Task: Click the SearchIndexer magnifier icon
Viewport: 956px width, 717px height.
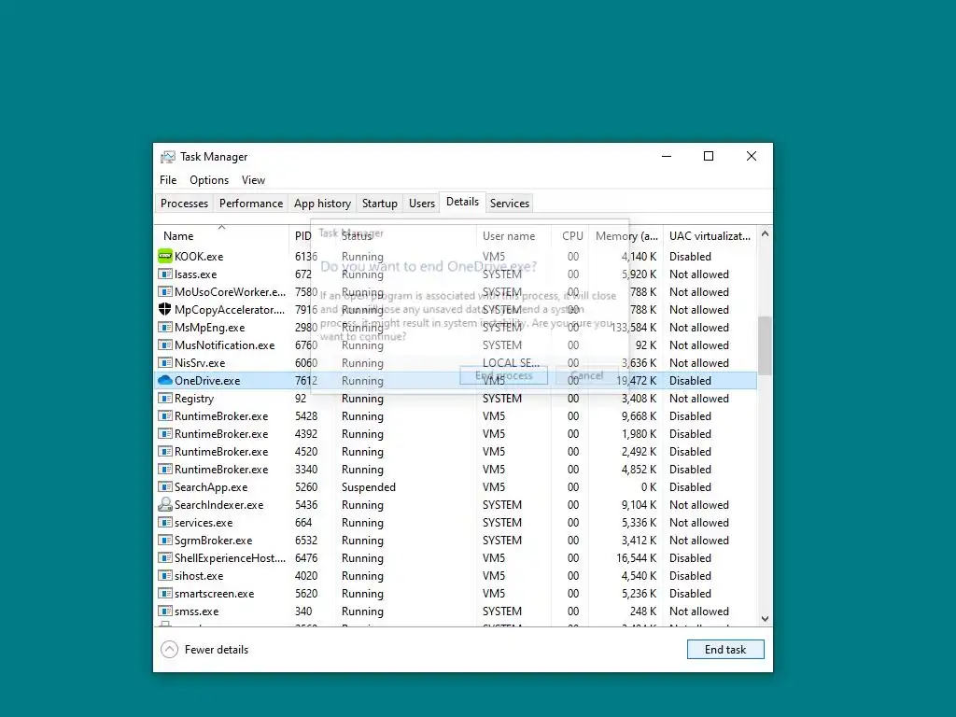Action: [164, 504]
